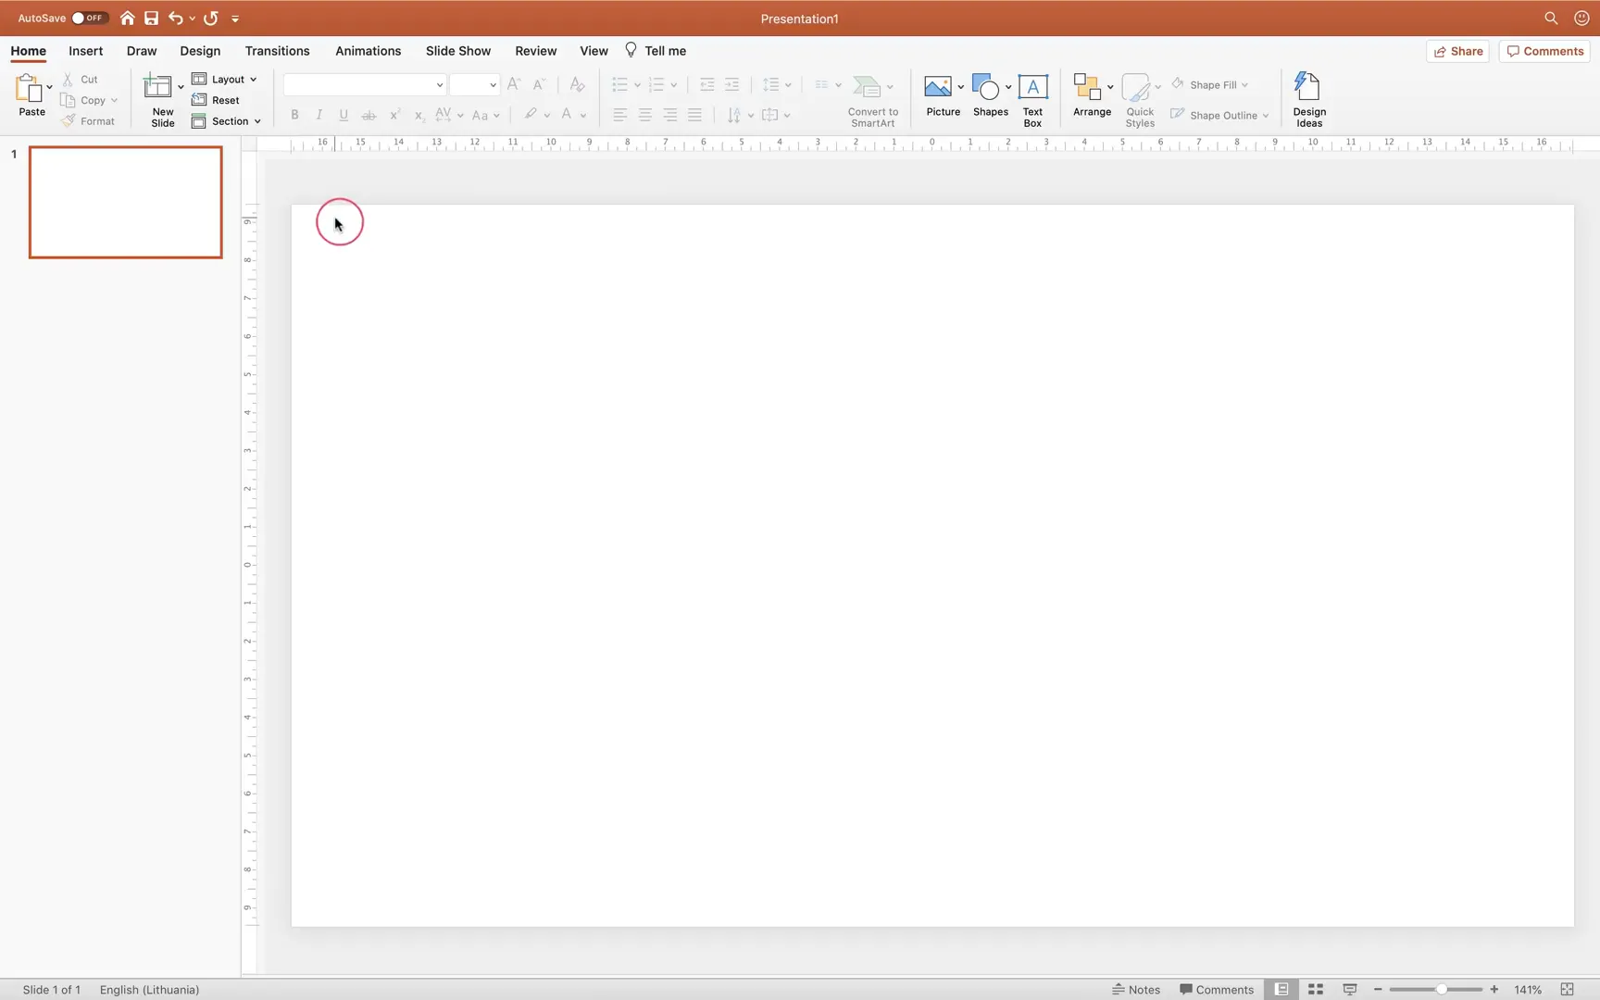Click the Text Box icon
This screenshot has width=1600, height=1000.
[x=1032, y=86]
